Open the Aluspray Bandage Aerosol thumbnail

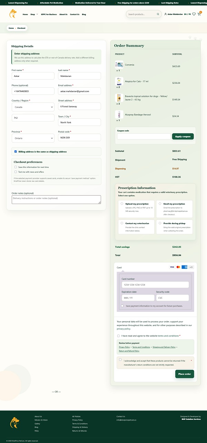(119, 115)
